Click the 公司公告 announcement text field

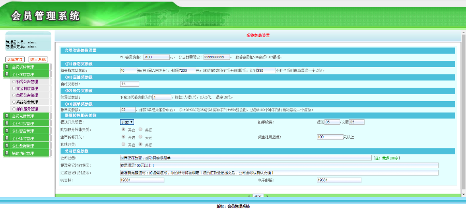click(245, 158)
